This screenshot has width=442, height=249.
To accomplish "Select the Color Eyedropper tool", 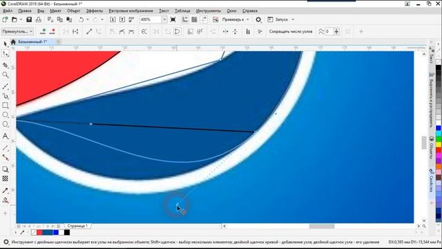I will [5, 191].
